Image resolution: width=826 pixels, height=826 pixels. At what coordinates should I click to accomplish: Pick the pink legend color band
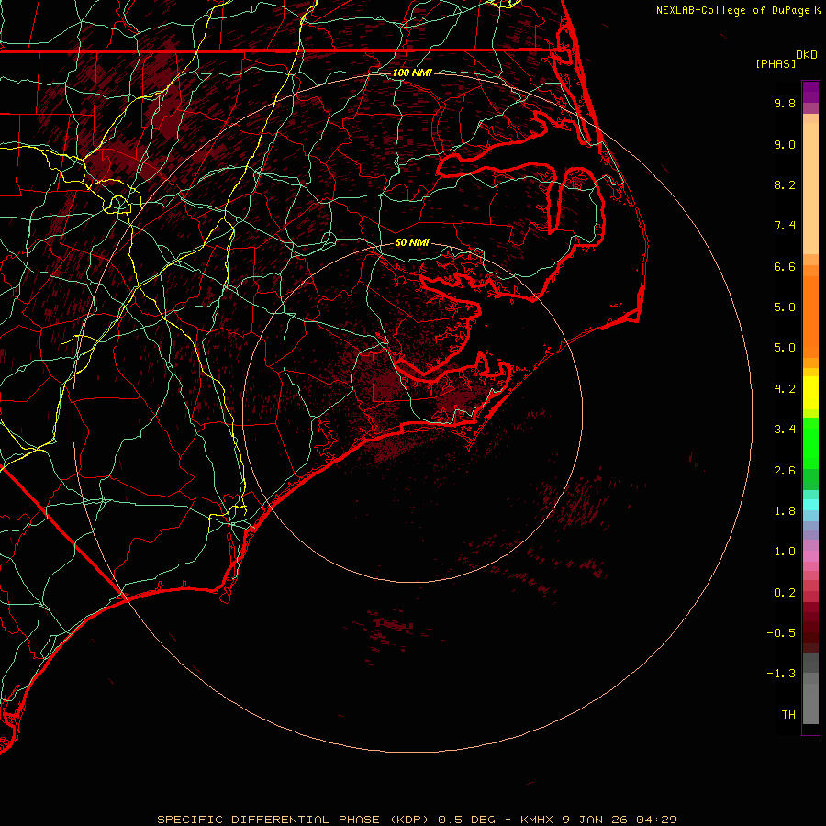pyautogui.click(x=810, y=556)
